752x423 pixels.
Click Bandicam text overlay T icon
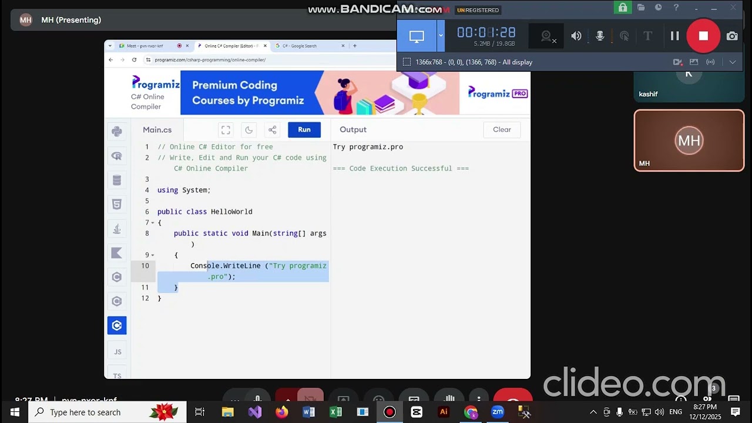pos(648,36)
